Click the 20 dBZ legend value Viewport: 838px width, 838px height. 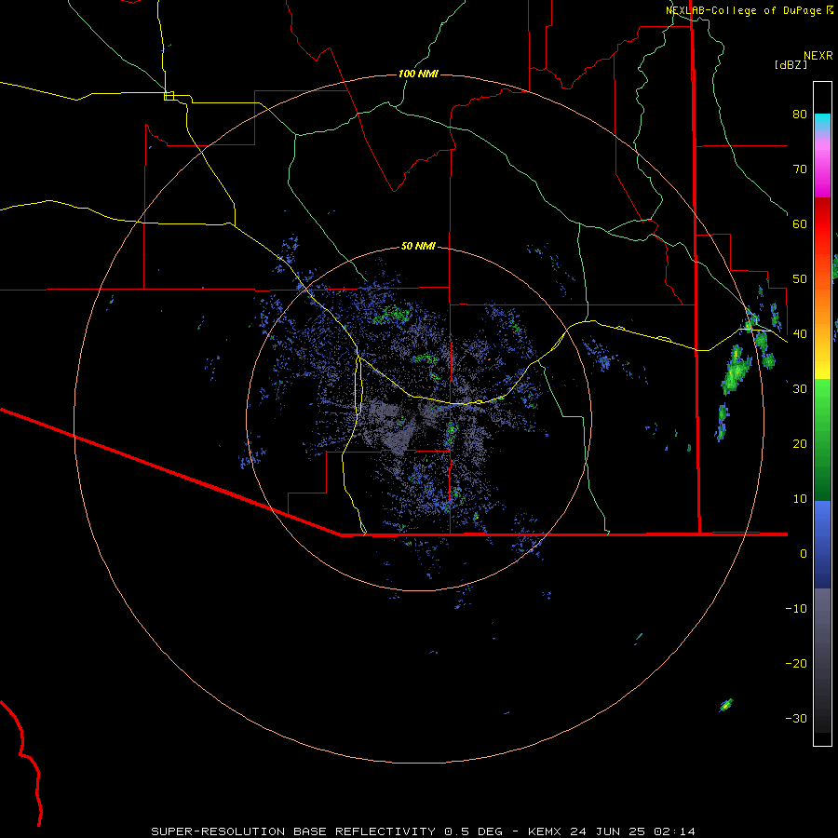800,444
